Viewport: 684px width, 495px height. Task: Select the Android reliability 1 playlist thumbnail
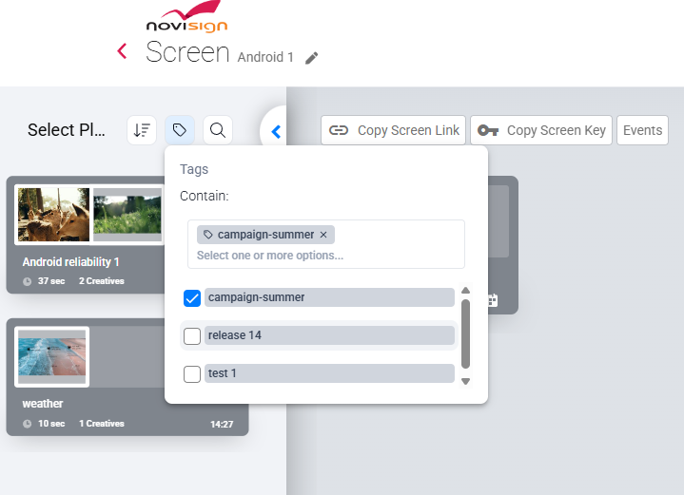53,214
